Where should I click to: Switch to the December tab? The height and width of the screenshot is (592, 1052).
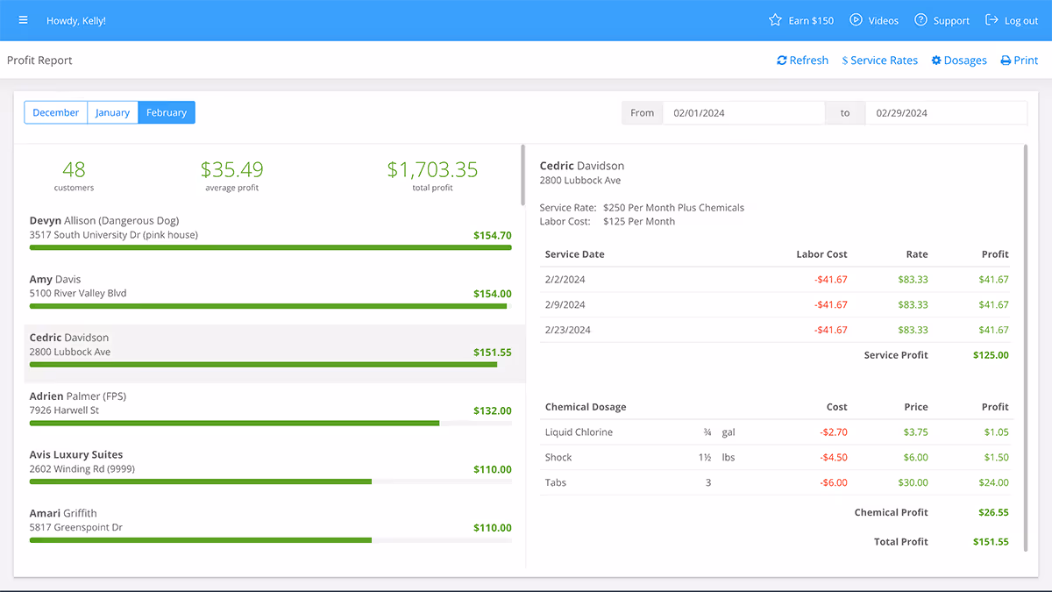[x=56, y=112]
